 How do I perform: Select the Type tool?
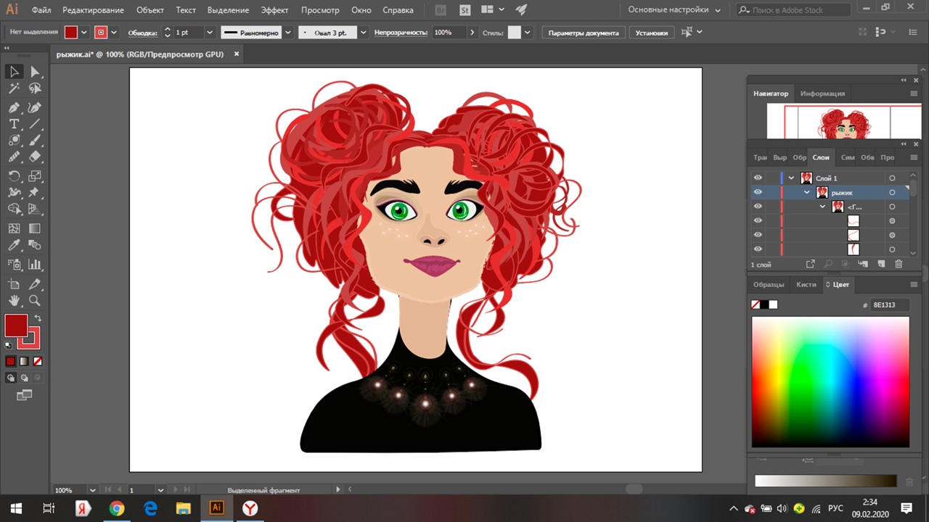click(x=14, y=124)
